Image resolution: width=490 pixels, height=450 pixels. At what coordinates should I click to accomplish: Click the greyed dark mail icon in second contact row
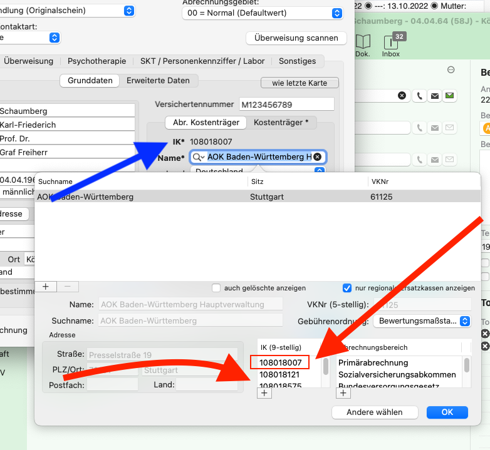[435, 128]
